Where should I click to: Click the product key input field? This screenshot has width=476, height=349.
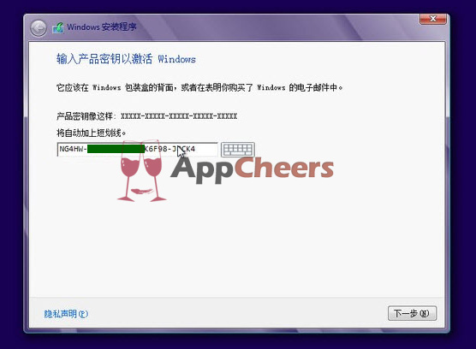pyautogui.click(x=137, y=149)
